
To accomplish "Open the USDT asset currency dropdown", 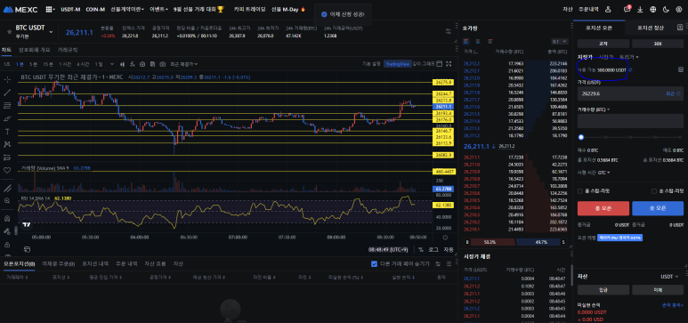I will coord(669,277).
